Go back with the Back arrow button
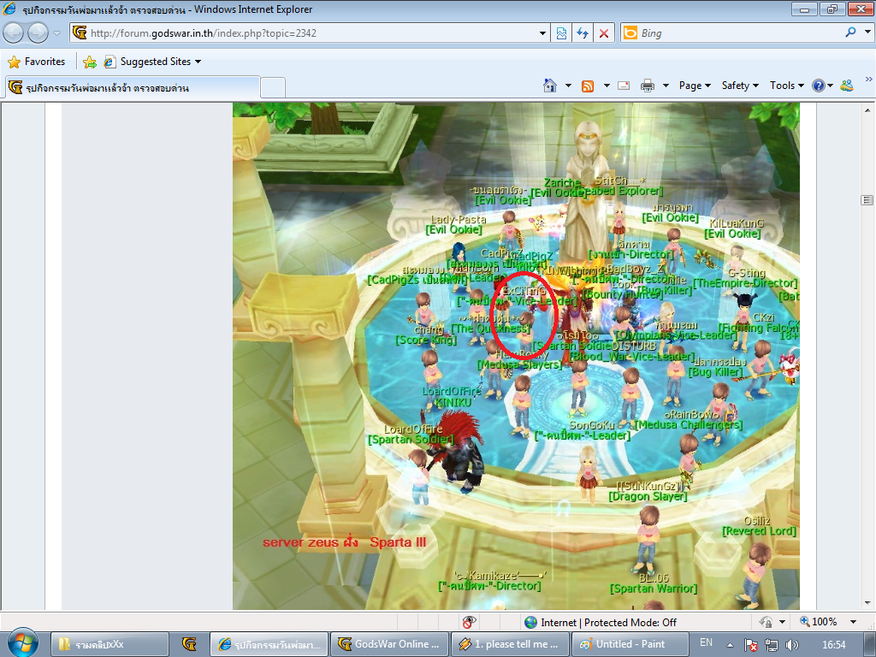Screen dimensions: 876x657 (14, 33)
